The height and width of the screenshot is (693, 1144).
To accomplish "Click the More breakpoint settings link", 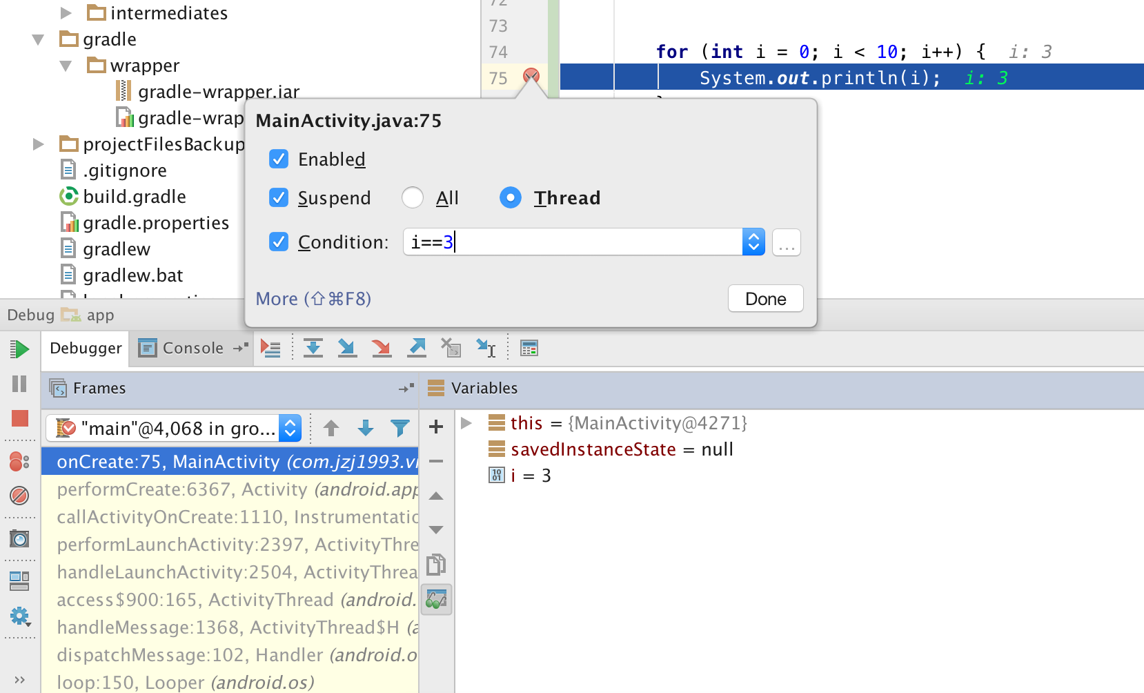I will tap(313, 298).
